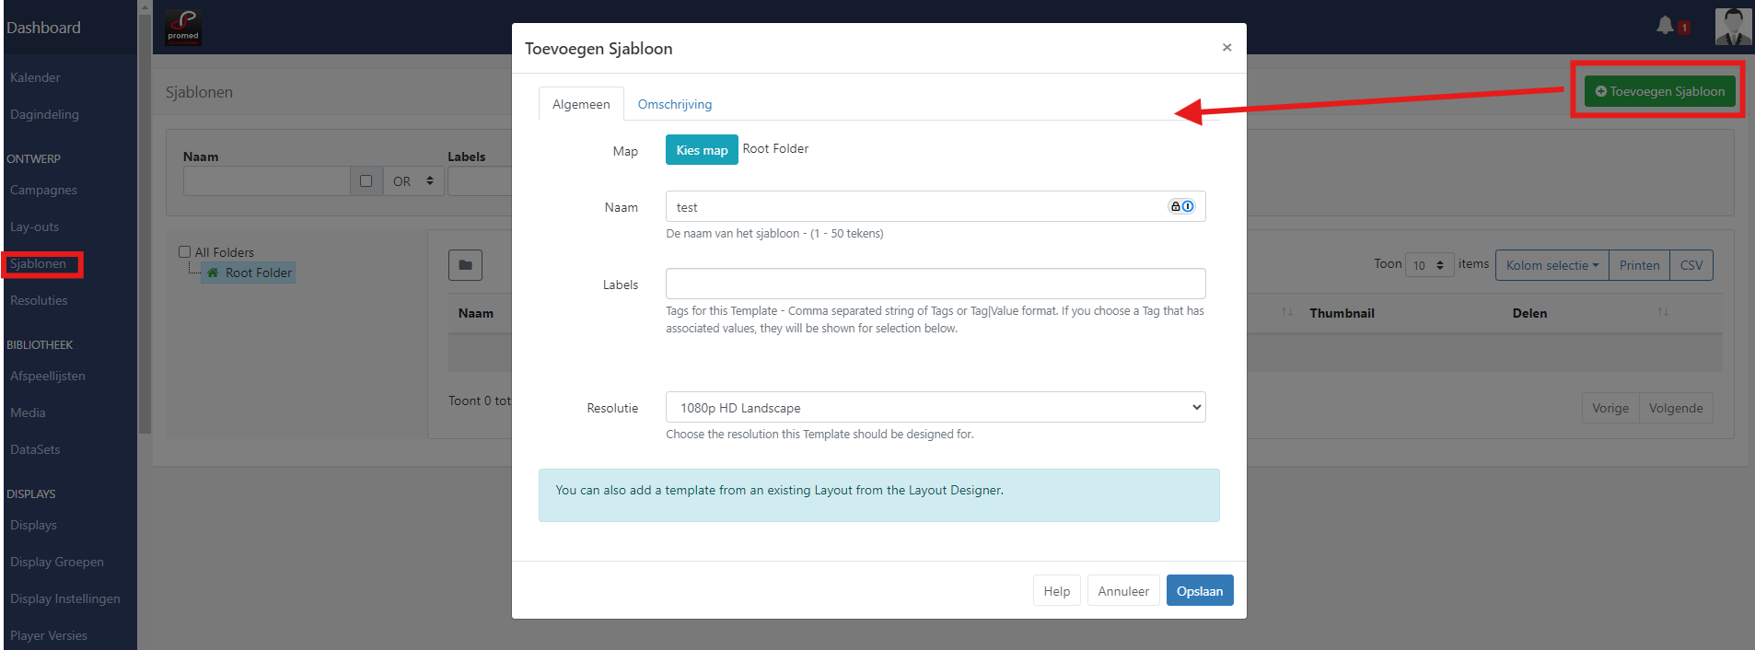1755x650 pixels.
Task: Click the Opslaan button
Action: tap(1199, 591)
